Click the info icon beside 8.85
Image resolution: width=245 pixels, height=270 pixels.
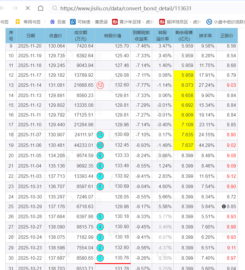point(224,206)
